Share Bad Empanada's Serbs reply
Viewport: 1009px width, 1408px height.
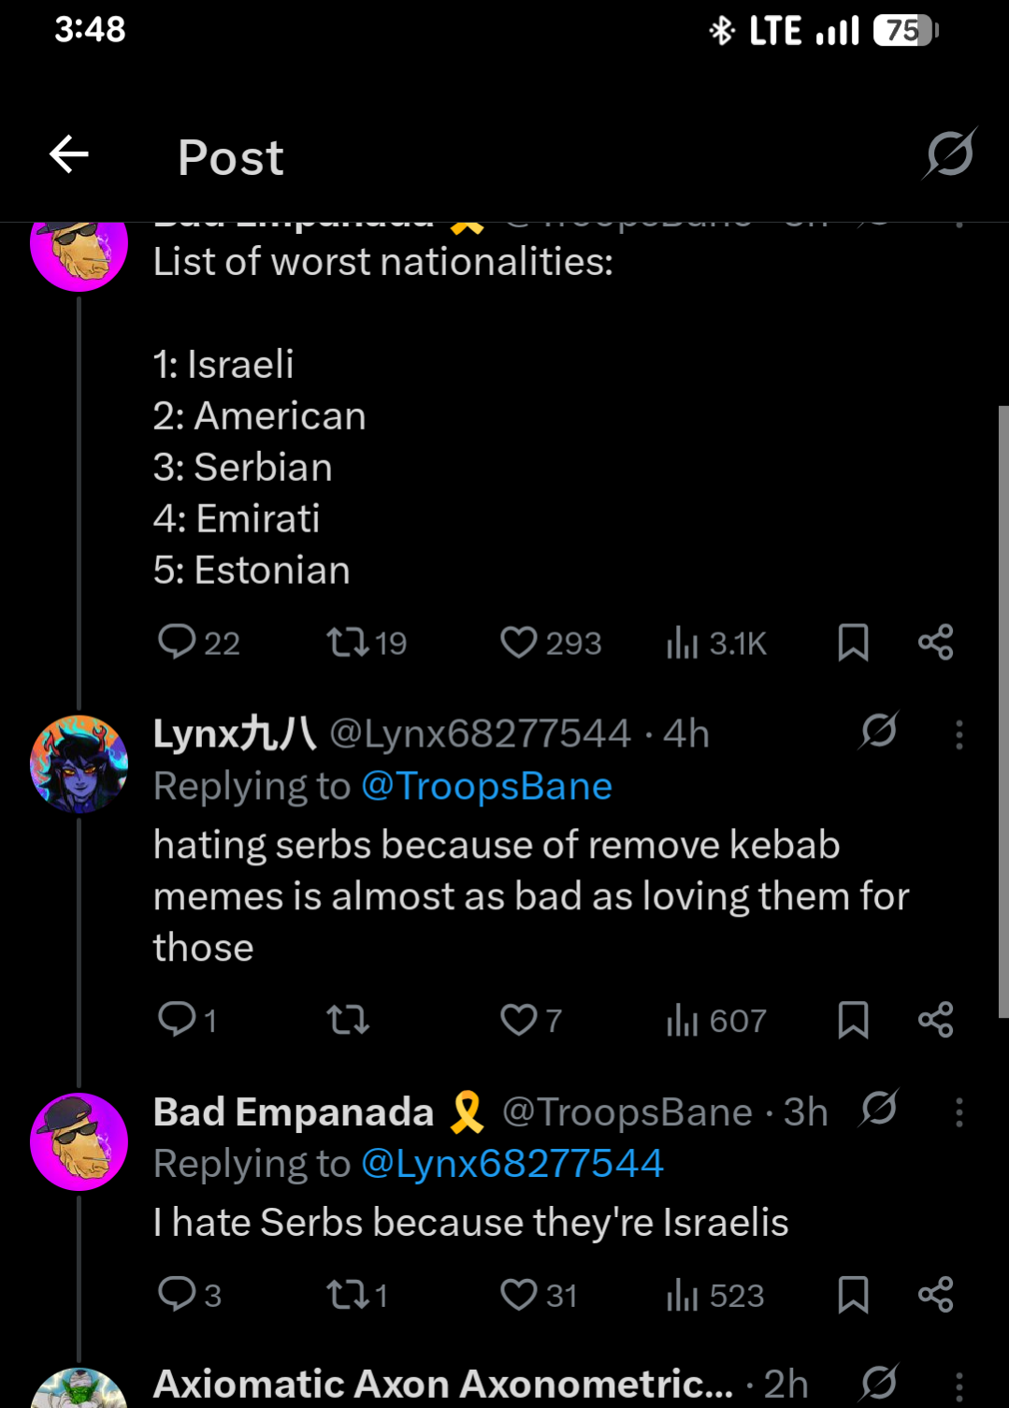point(935,1295)
